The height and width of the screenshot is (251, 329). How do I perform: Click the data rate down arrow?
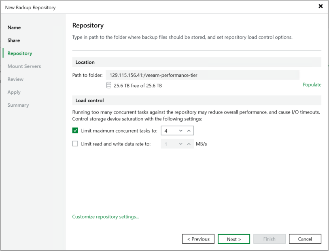[x=180, y=144]
